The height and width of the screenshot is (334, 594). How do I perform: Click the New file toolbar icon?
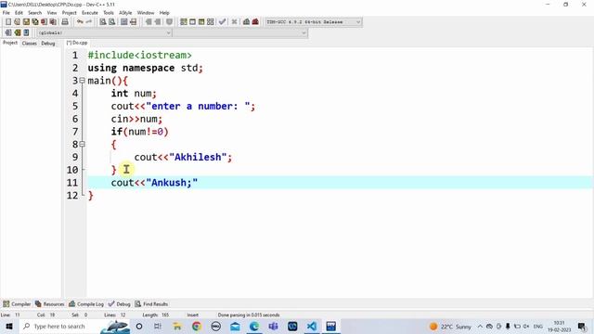pos(8,22)
